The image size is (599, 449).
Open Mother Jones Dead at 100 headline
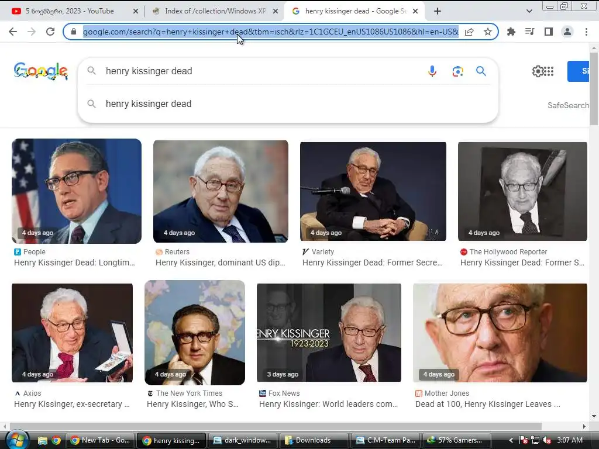pos(488,404)
